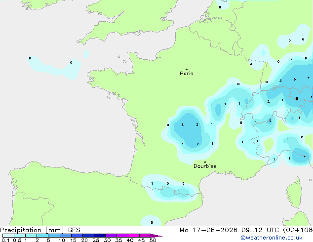Click the arrow tip at legend's 50 end
Viewport: 313px width, 242px height.
point(157,236)
